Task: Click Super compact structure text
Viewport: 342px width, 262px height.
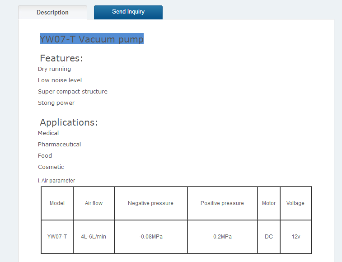Action: (73, 92)
